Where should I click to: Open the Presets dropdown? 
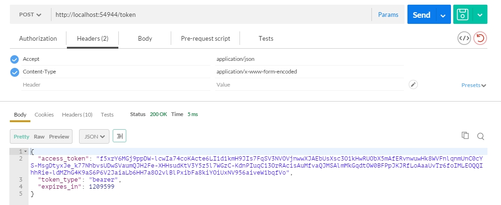tap(473, 85)
